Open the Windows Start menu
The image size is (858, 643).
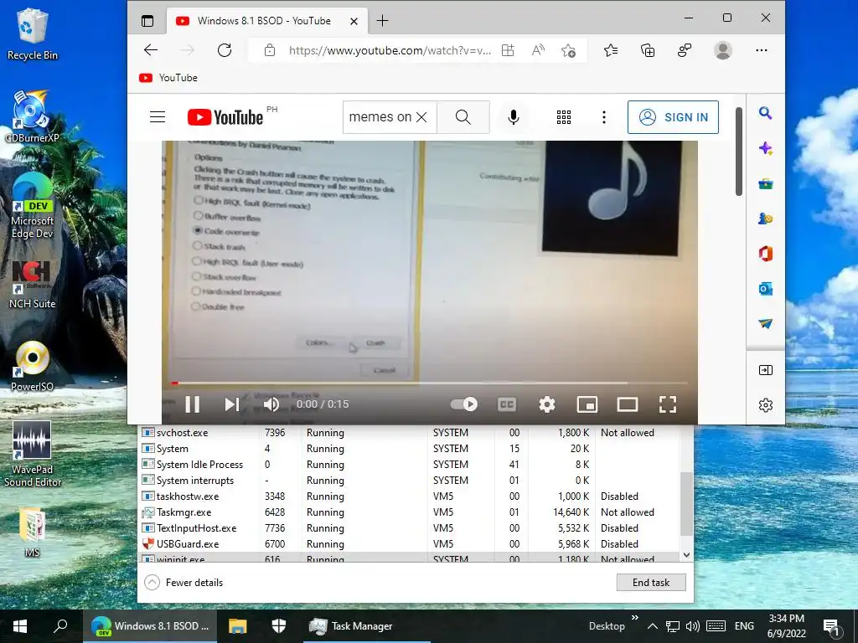[20, 626]
